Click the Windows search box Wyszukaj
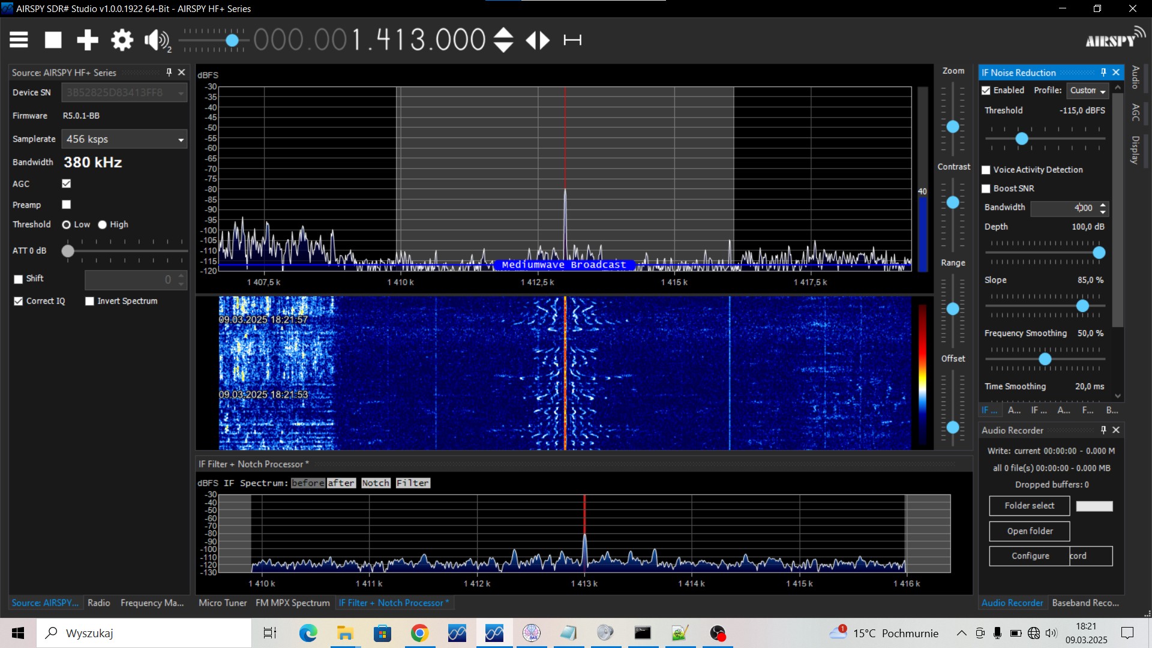The height and width of the screenshot is (648, 1152). (x=144, y=633)
